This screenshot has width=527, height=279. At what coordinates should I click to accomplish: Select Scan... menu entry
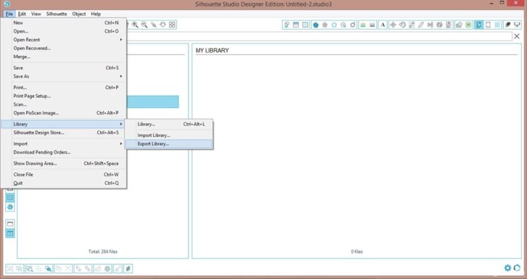tap(63, 105)
